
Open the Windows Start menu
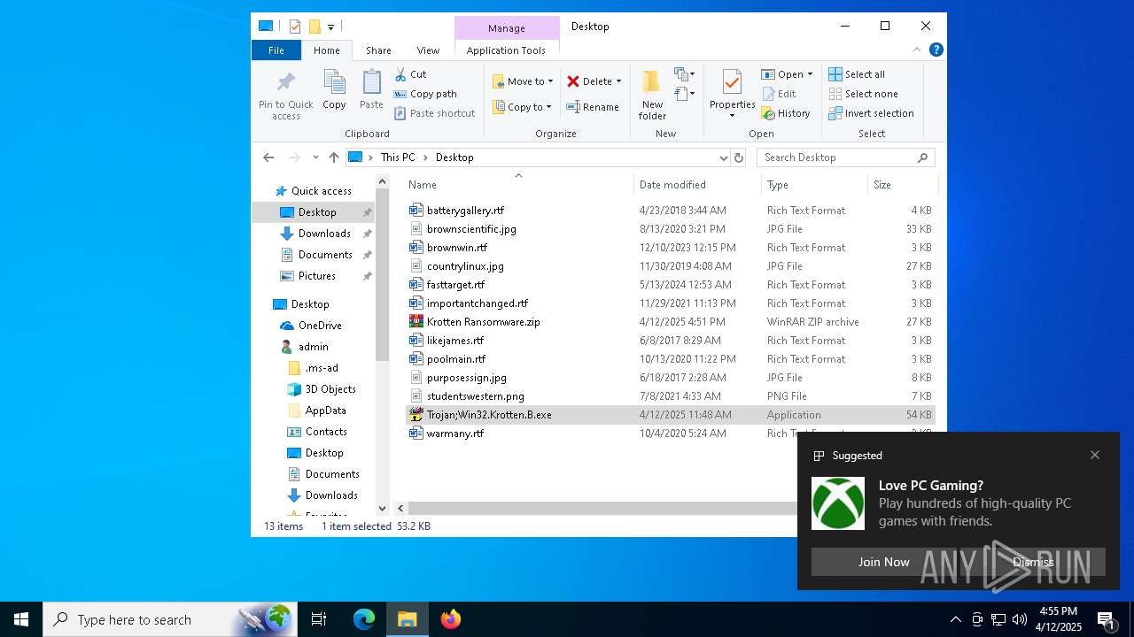pos(21,619)
